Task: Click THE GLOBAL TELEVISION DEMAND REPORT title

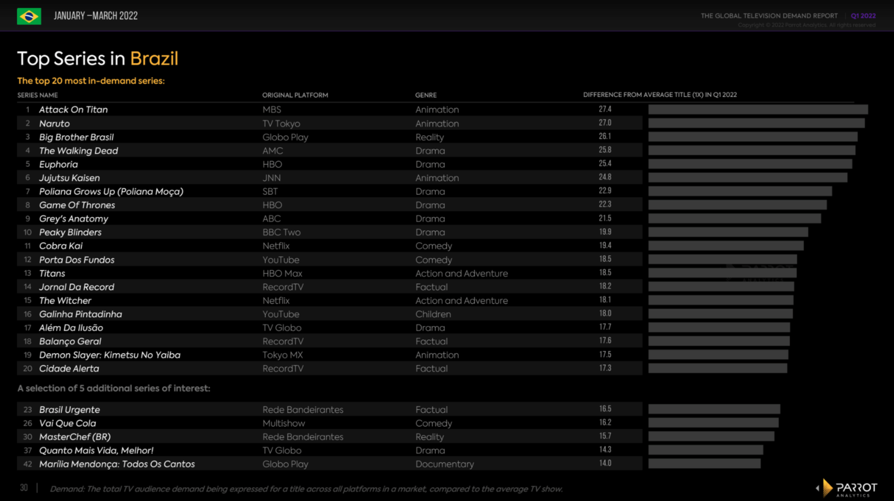Action: (x=769, y=16)
